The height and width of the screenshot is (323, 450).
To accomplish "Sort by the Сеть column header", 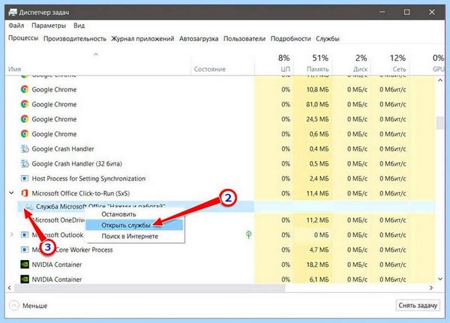I will point(400,69).
